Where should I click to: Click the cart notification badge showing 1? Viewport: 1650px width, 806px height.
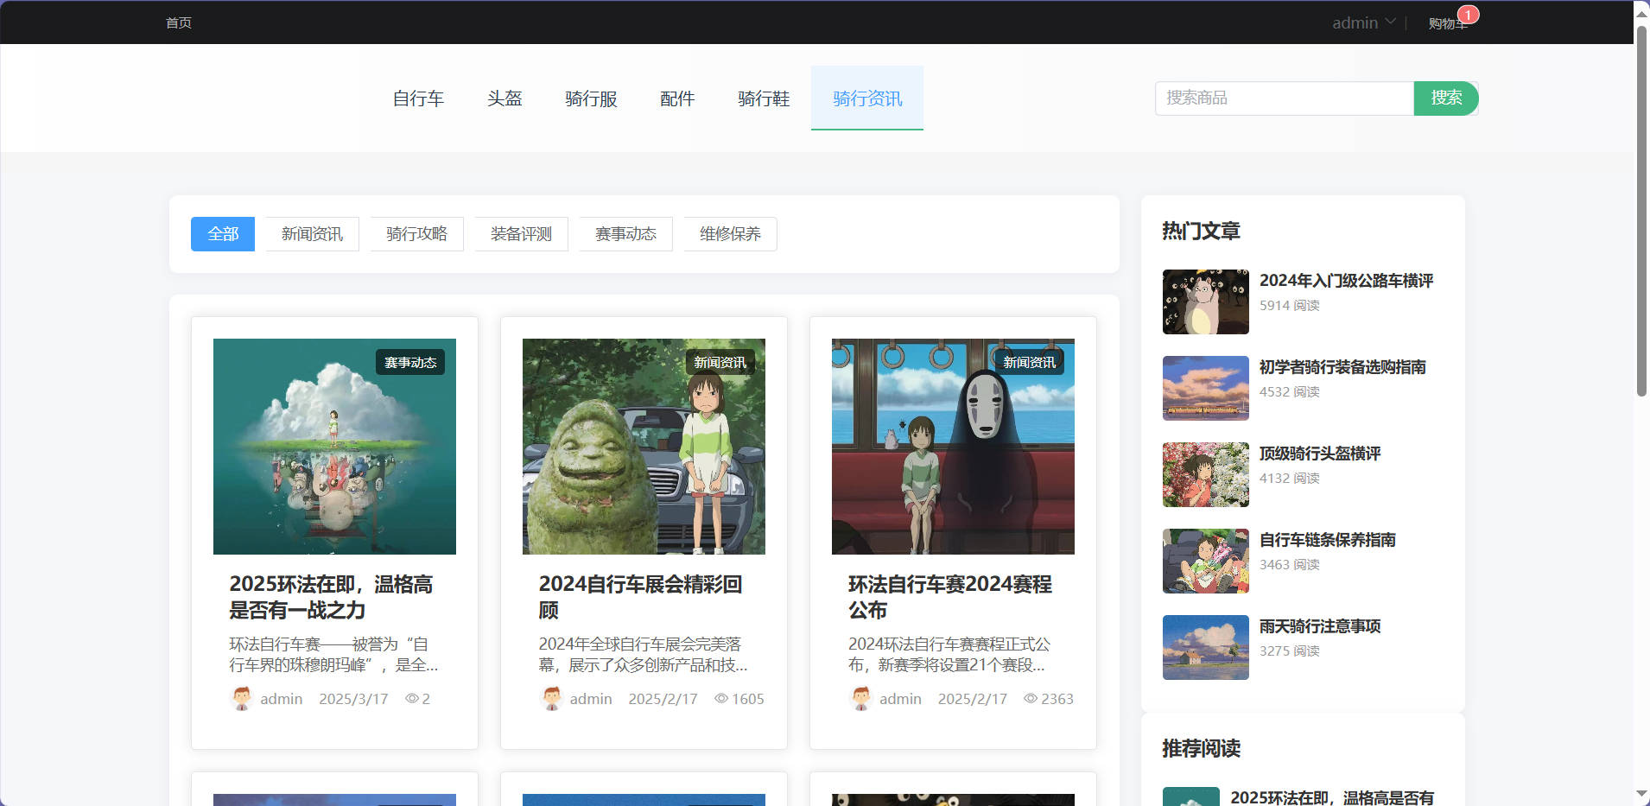[x=1468, y=15]
